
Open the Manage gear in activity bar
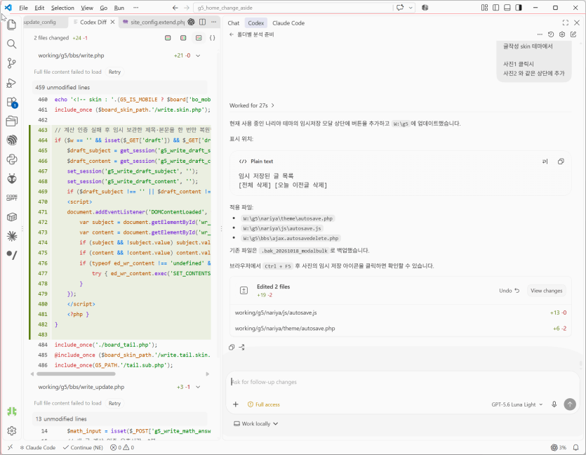pyautogui.click(x=12, y=430)
